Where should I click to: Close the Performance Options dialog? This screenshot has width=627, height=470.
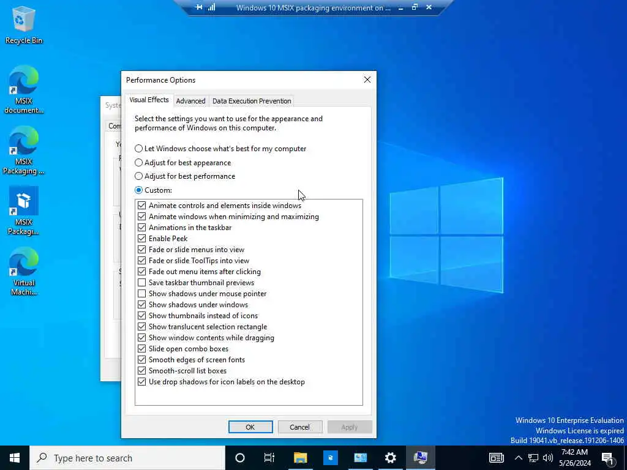click(367, 80)
